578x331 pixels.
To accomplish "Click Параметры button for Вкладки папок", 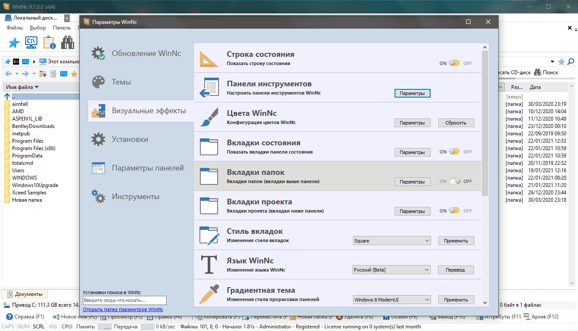I will [412, 182].
